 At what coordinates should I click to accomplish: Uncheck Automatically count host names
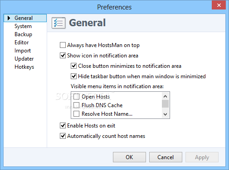[63, 136]
